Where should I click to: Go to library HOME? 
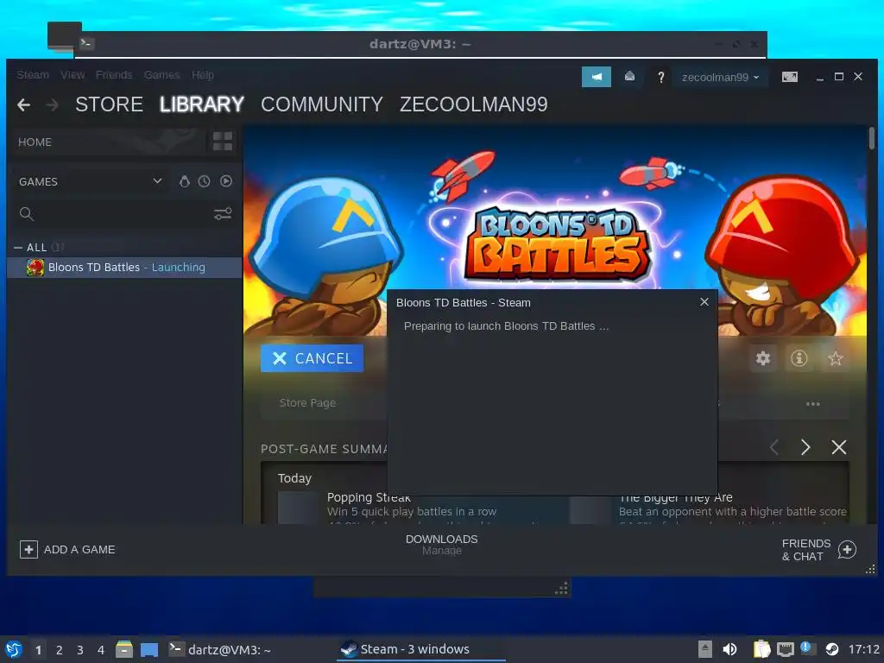click(x=35, y=142)
